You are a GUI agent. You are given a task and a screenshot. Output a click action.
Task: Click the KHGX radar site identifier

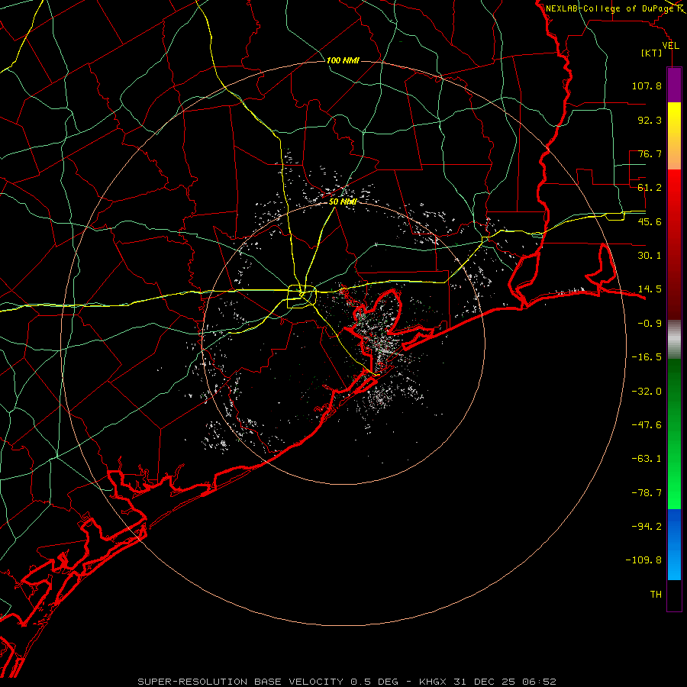[433, 682]
